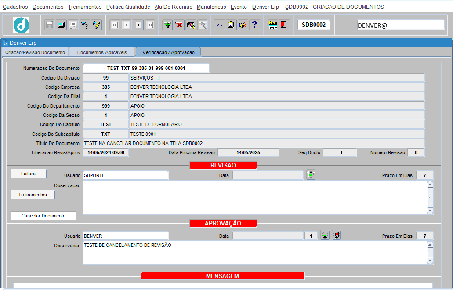Click the Revisao Prazo Em Dias field

(425, 175)
